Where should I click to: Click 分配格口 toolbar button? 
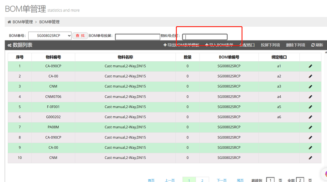(247, 45)
